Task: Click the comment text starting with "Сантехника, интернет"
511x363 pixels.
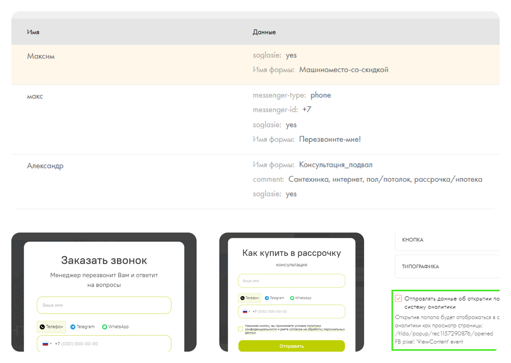Action: click(x=385, y=179)
